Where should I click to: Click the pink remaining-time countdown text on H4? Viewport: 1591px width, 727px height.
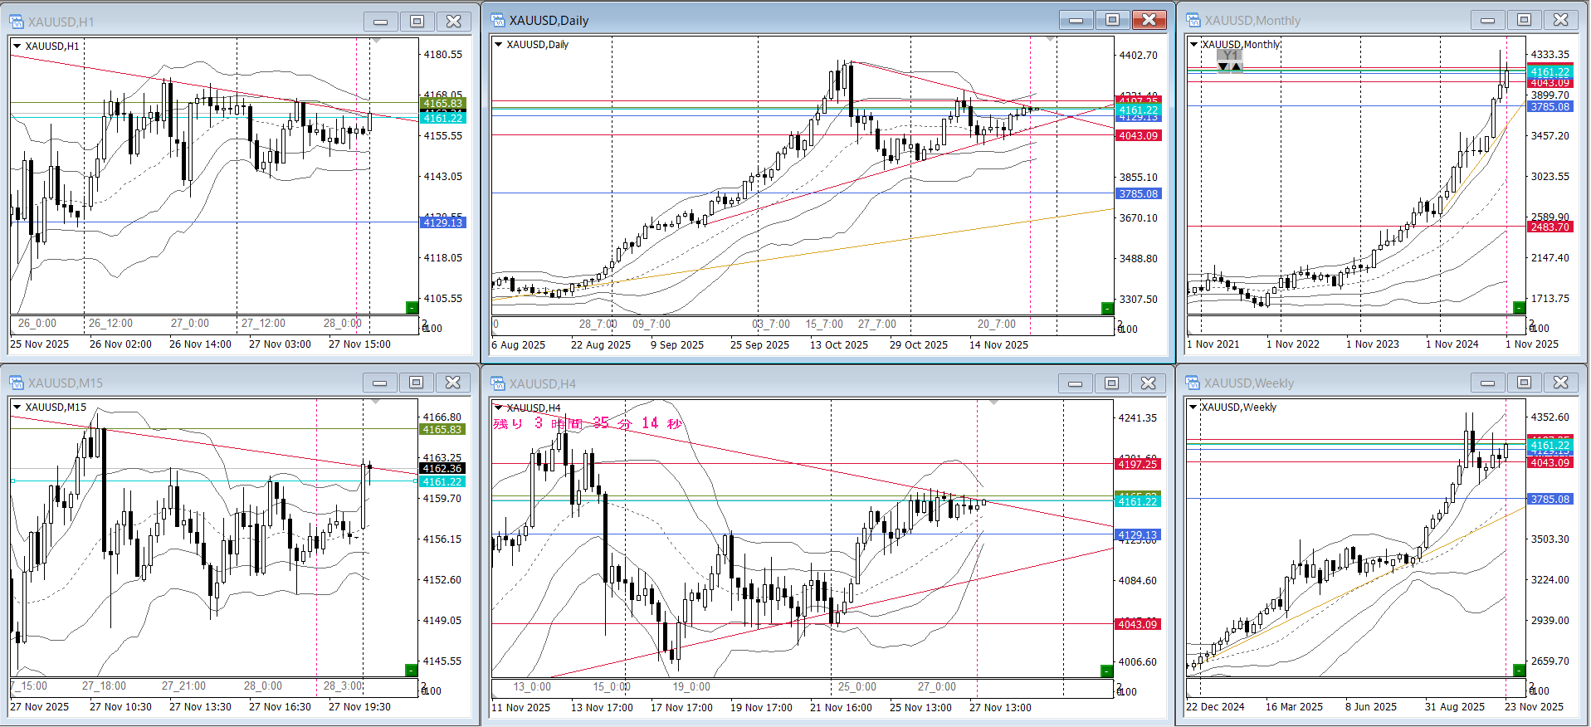coord(588,424)
